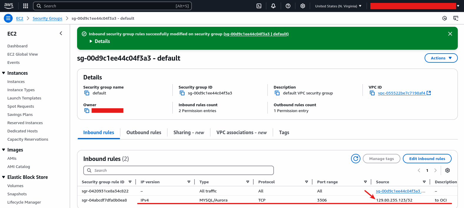Expand Details in the success banner
Viewport: 464px width, 208px height.
tap(99, 41)
